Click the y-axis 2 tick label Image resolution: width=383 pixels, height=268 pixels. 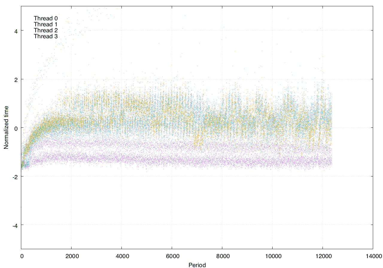pos(15,80)
